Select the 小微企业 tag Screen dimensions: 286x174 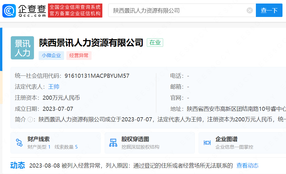51,56
